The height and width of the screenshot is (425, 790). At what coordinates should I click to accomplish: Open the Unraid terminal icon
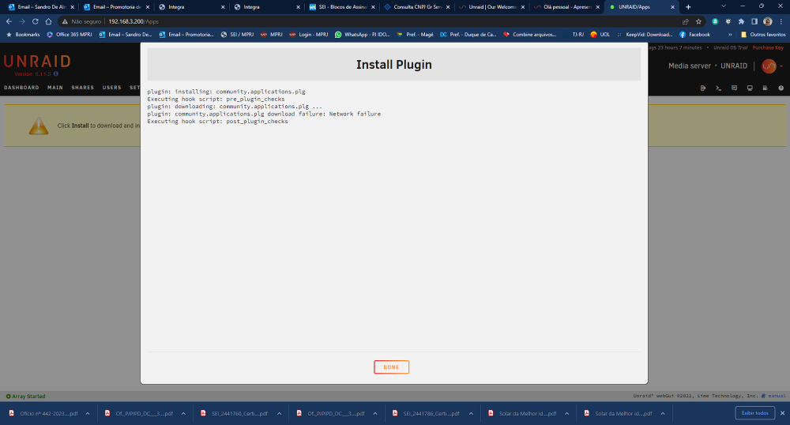[718, 88]
